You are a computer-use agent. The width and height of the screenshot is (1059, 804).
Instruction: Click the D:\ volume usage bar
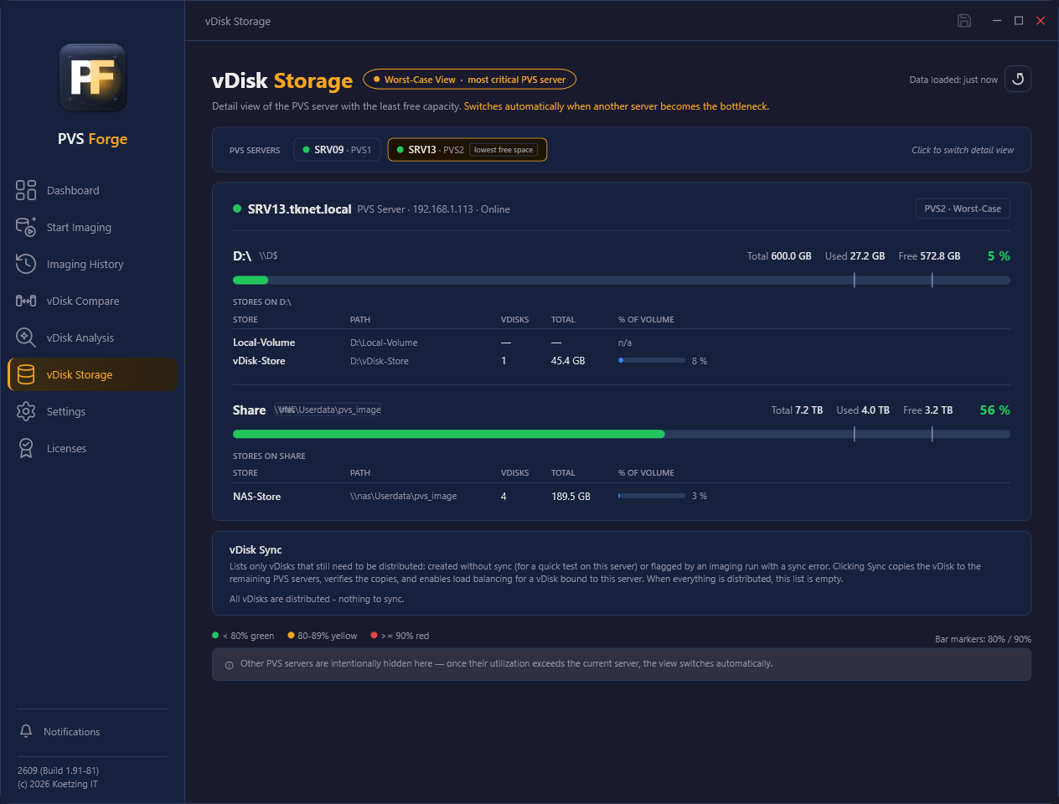pyautogui.click(x=622, y=280)
